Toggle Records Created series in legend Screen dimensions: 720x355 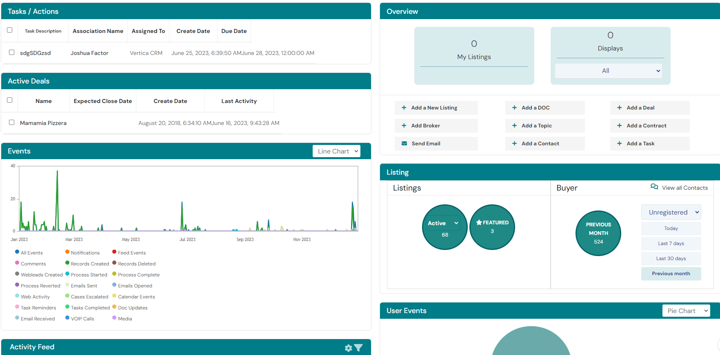(x=87, y=264)
